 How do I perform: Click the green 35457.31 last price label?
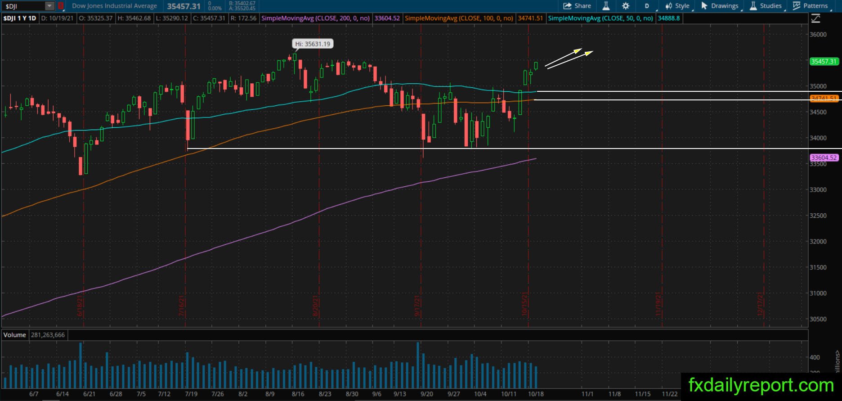(x=824, y=62)
